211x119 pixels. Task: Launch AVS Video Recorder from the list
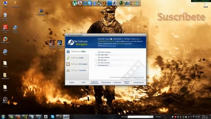click(x=104, y=63)
